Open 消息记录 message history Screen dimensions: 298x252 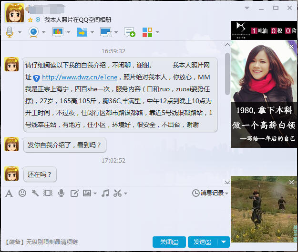point(210,193)
